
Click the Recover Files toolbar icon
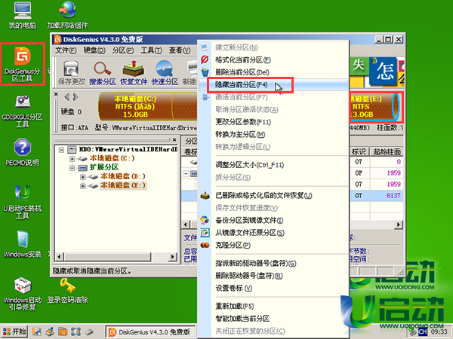pos(134,73)
